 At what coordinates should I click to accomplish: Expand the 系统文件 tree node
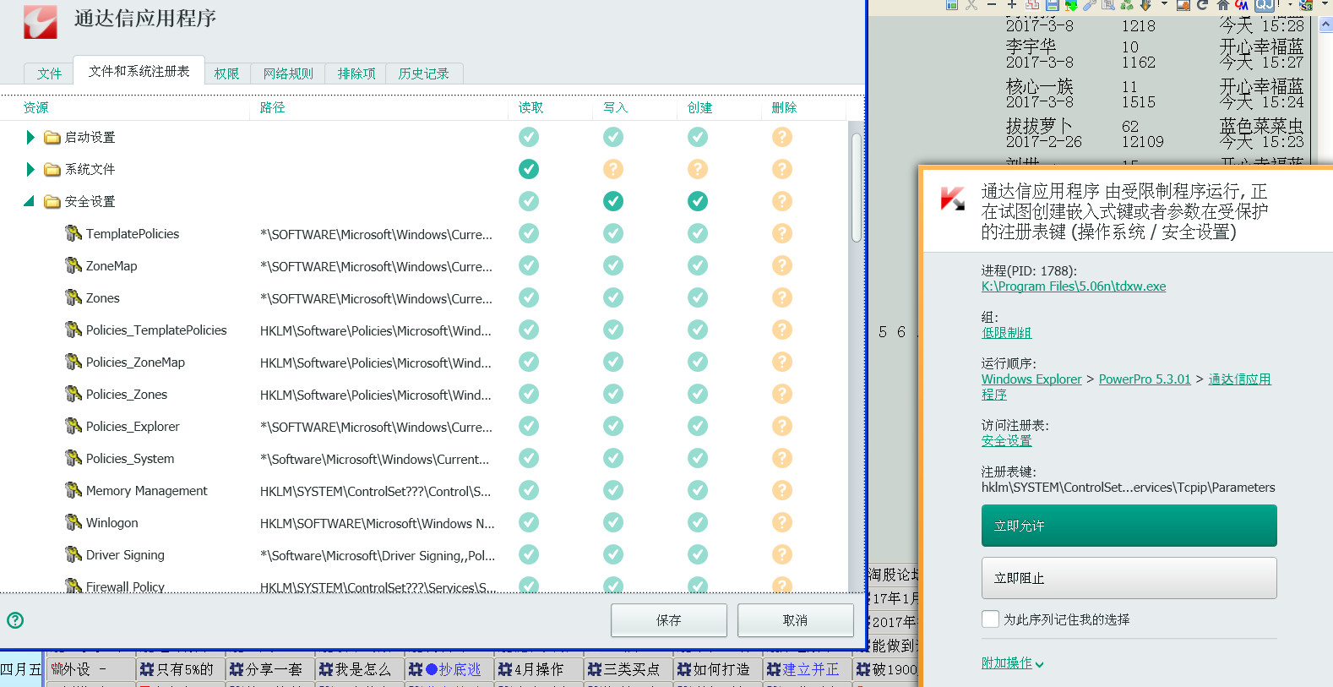point(30,169)
